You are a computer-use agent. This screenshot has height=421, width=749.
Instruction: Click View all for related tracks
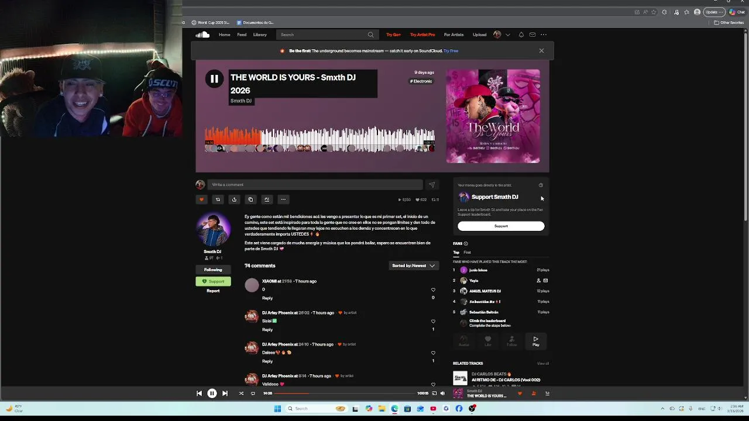coord(543,364)
